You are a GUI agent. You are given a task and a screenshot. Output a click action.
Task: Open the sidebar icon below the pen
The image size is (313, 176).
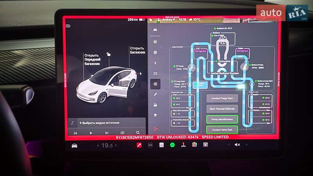click(155, 105)
